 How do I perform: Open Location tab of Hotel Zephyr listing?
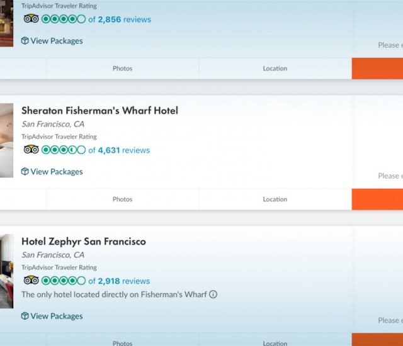[275, 341]
